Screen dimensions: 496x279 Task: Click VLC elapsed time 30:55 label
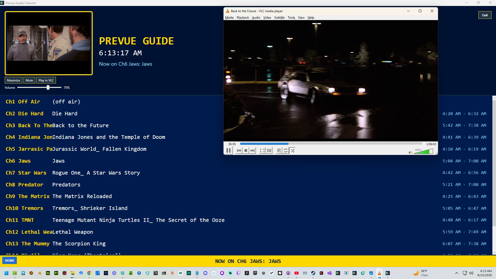click(232, 144)
